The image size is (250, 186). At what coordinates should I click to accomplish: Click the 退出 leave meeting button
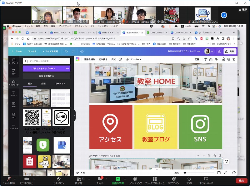(x=241, y=180)
